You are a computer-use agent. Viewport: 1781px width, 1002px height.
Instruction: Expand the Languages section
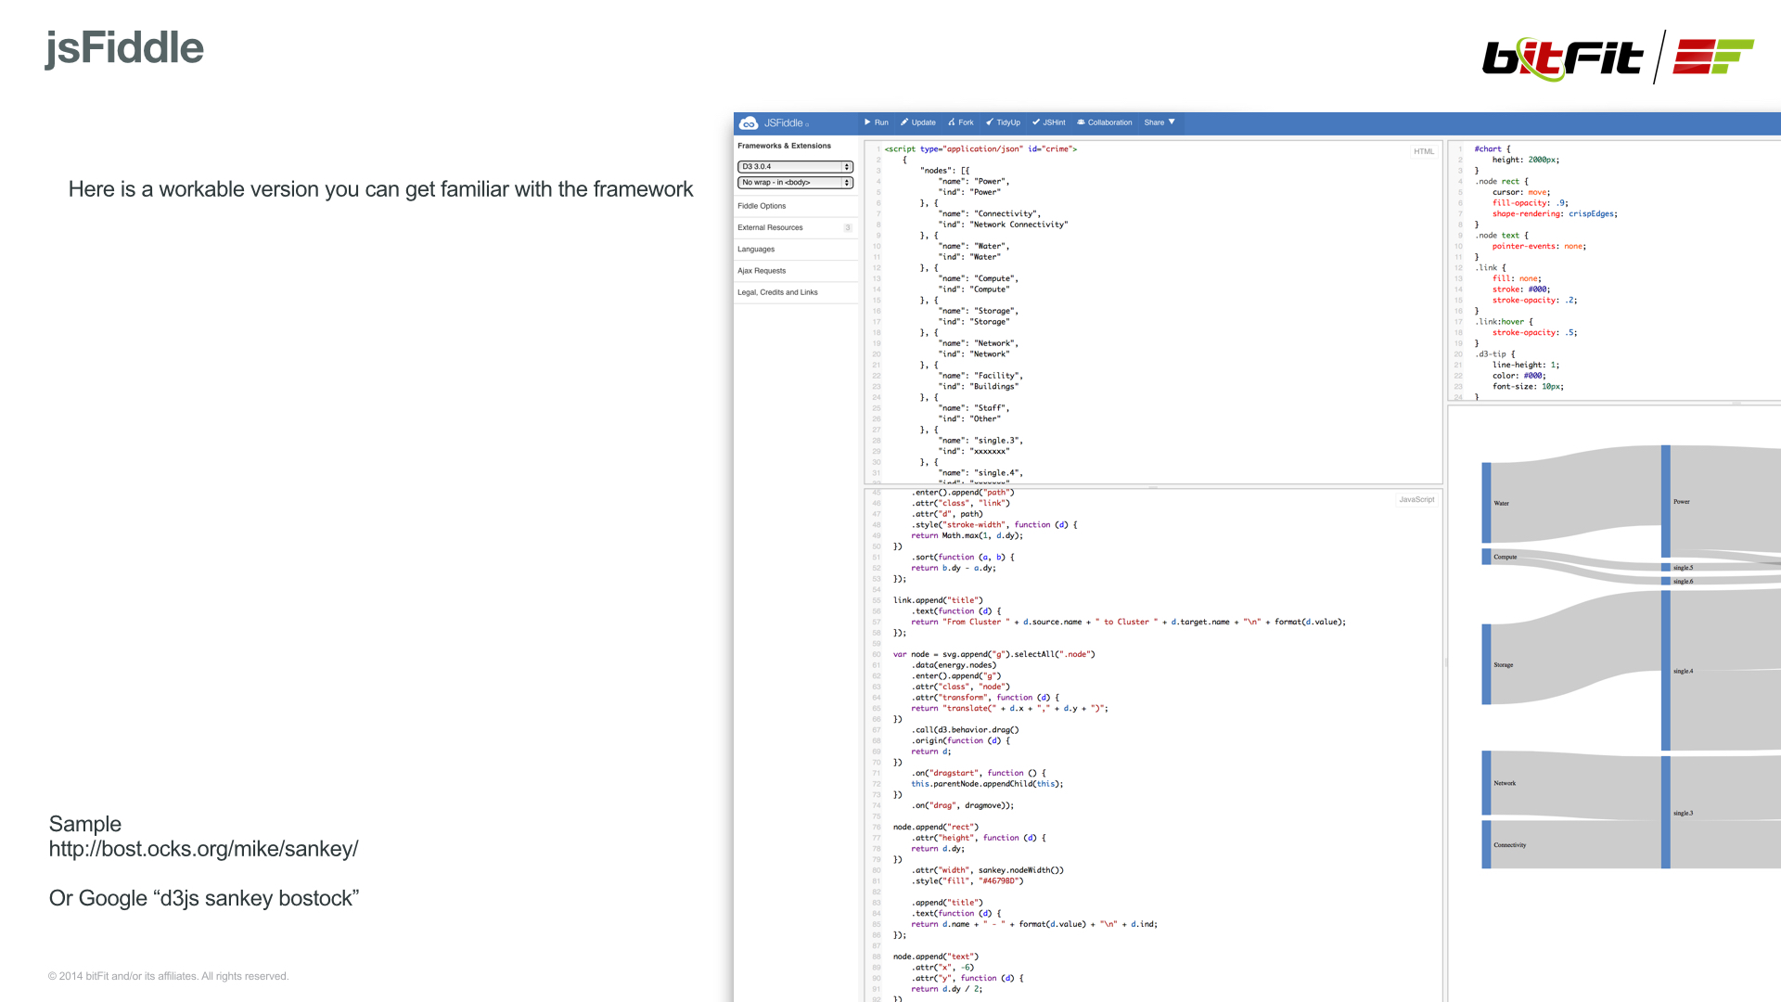pyautogui.click(x=756, y=250)
